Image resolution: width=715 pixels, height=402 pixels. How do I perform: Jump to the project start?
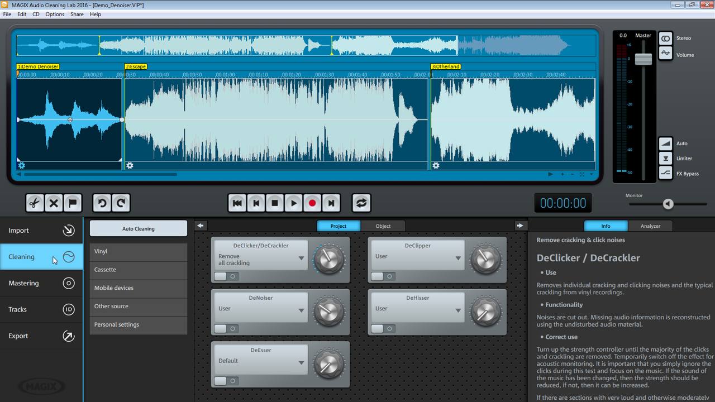[x=237, y=203]
